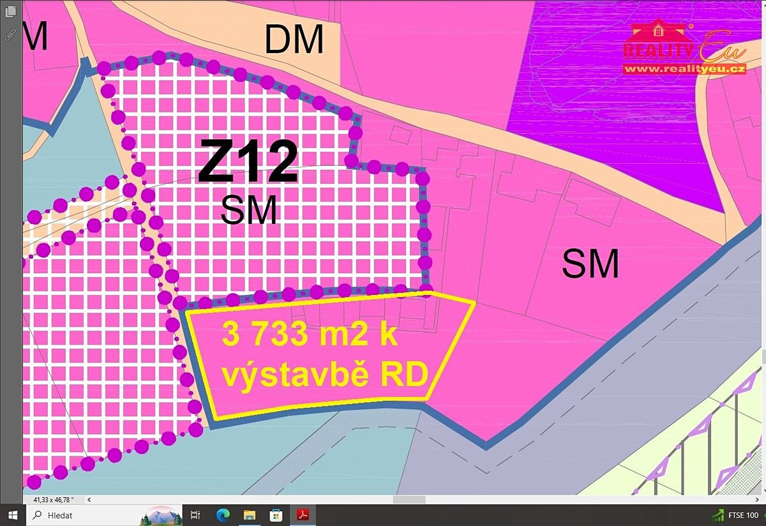Image resolution: width=766 pixels, height=526 pixels.
Task: Switch to Adobe Acrobat taskbar icon
Action: click(x=303, y=515)
